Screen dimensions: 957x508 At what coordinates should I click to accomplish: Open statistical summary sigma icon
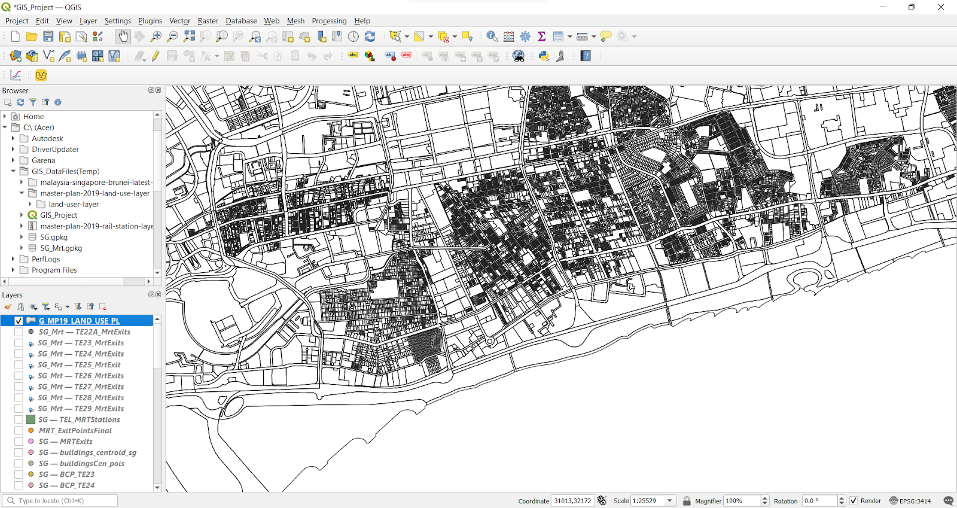(x=542, y=36)
